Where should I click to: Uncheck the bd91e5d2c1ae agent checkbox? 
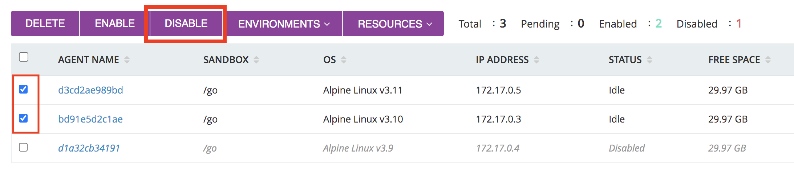pos(23,118)
